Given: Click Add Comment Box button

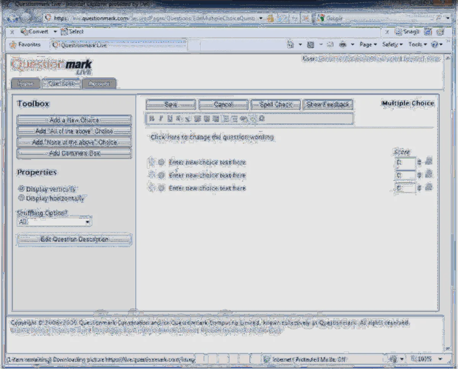Looking at the screenshot, I should coord(74,153).
